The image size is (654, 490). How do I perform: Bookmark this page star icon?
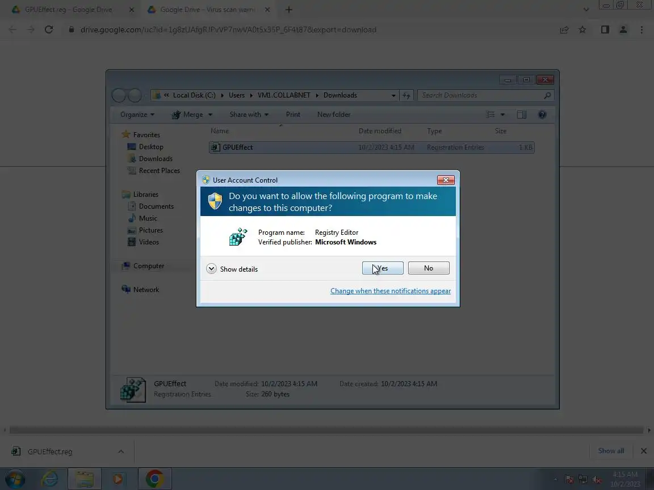point(582,29)
